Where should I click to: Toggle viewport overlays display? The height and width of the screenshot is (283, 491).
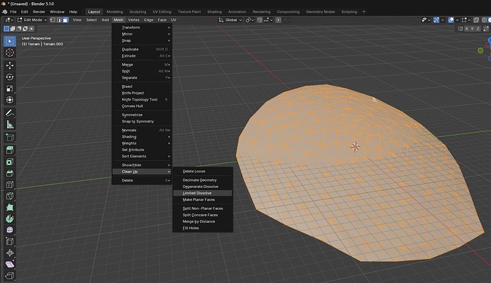pyautogui.click(x=451, y=20)
